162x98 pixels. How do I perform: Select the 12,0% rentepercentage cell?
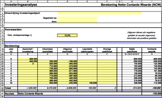(x=67, y=35)
